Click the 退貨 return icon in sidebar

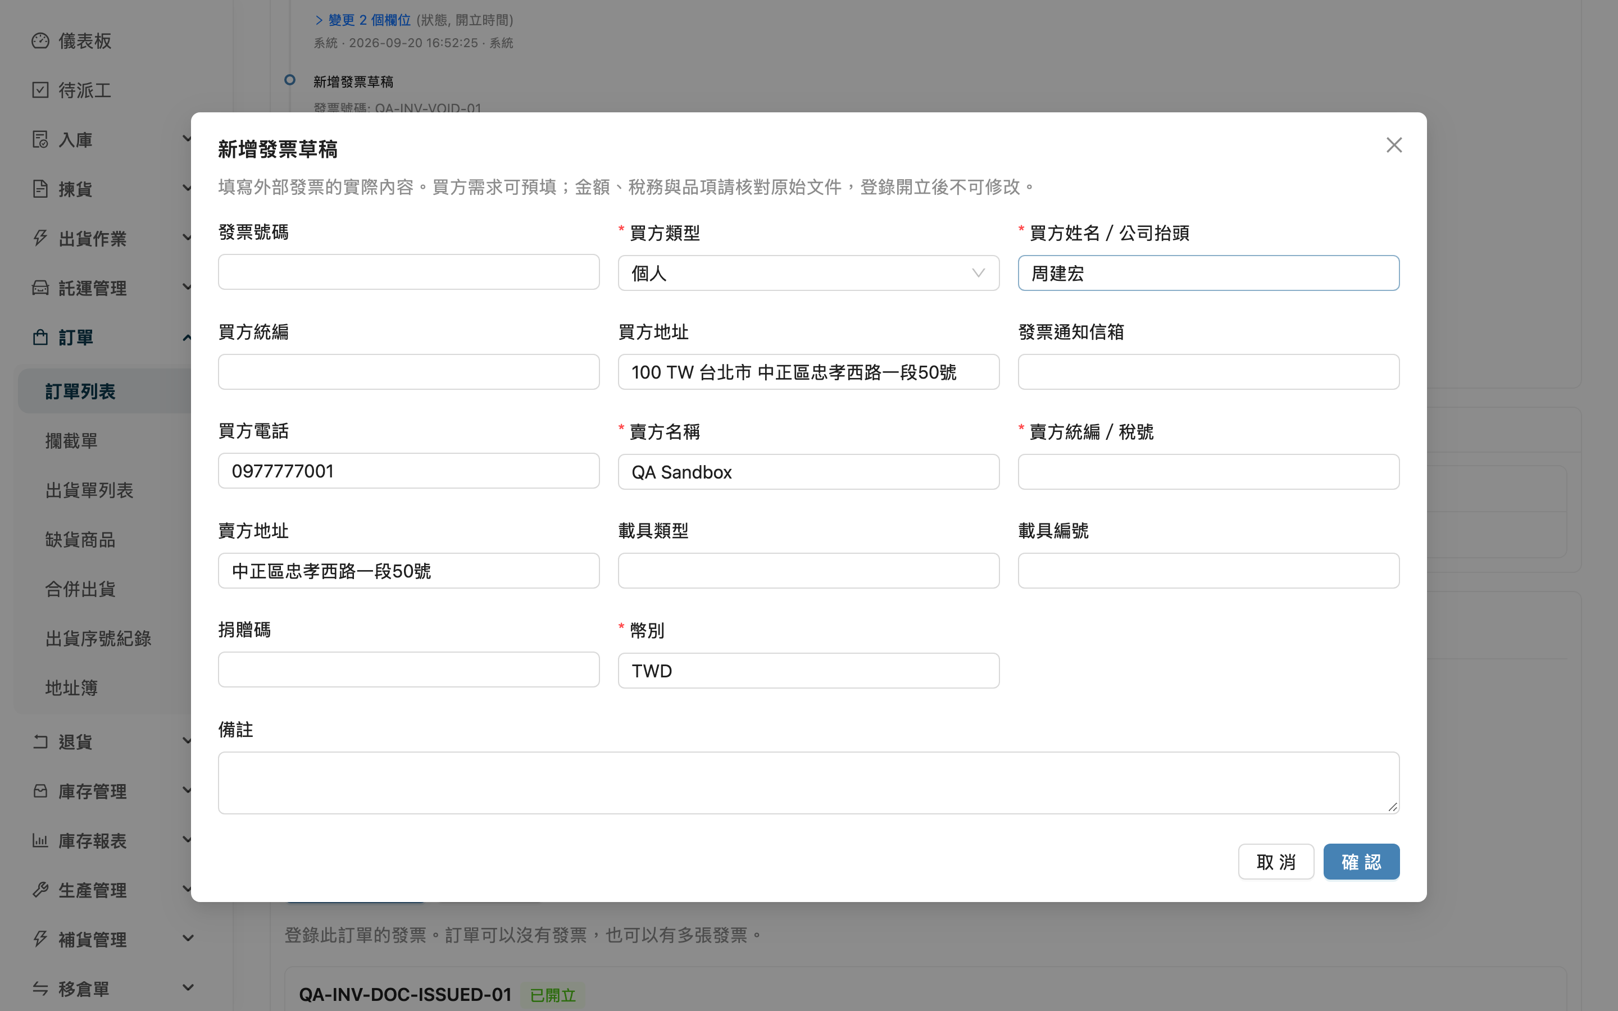[x=40, y=741]
